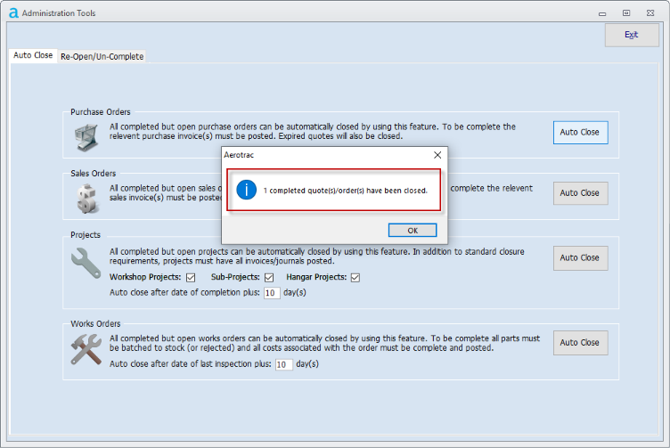Run Auto Close for sales orders
This screenshot has width=670, height=448.
pyautogui.click(x=580, y=193)
